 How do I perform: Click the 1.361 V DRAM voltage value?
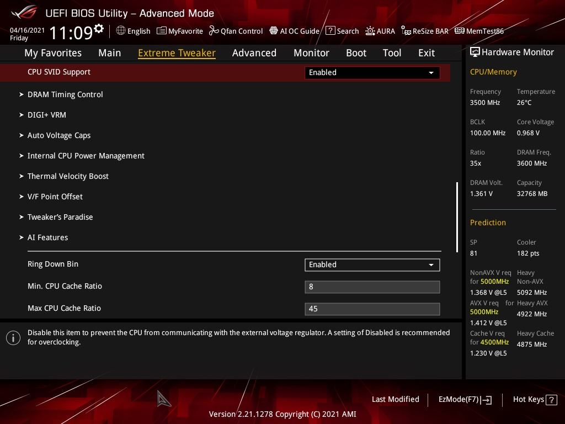tap(481, 194)
